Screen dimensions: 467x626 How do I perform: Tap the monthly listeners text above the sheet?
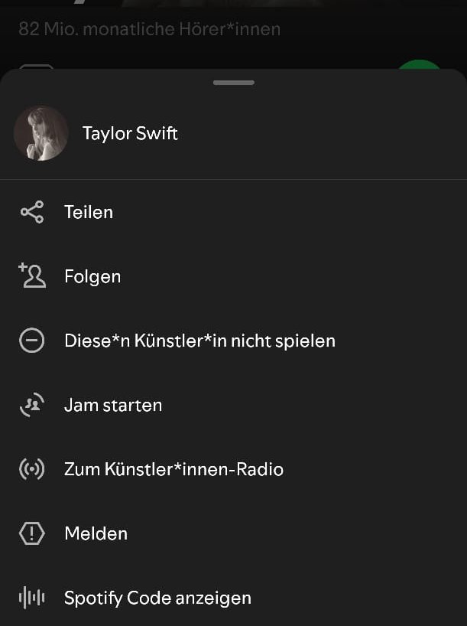click(x=149, y=29)
